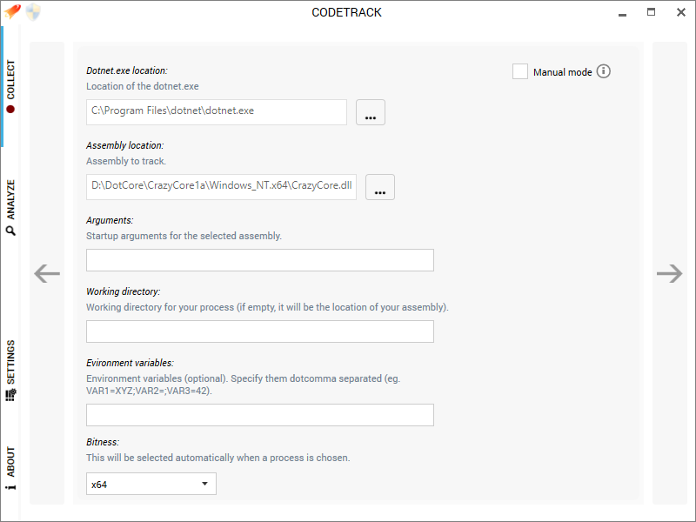Maximize the CodeTrack window
Viewport: 696px width, 522px height.
[651, 12]
